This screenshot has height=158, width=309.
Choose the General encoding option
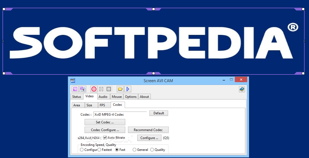click(x=134, y=150)
